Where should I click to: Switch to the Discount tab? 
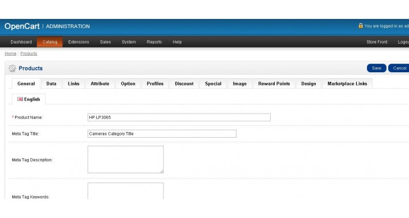click(184, 84)
